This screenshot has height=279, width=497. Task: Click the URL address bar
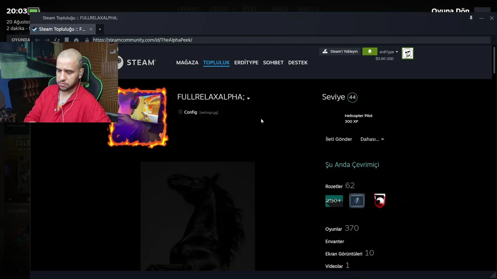[291, 40]
